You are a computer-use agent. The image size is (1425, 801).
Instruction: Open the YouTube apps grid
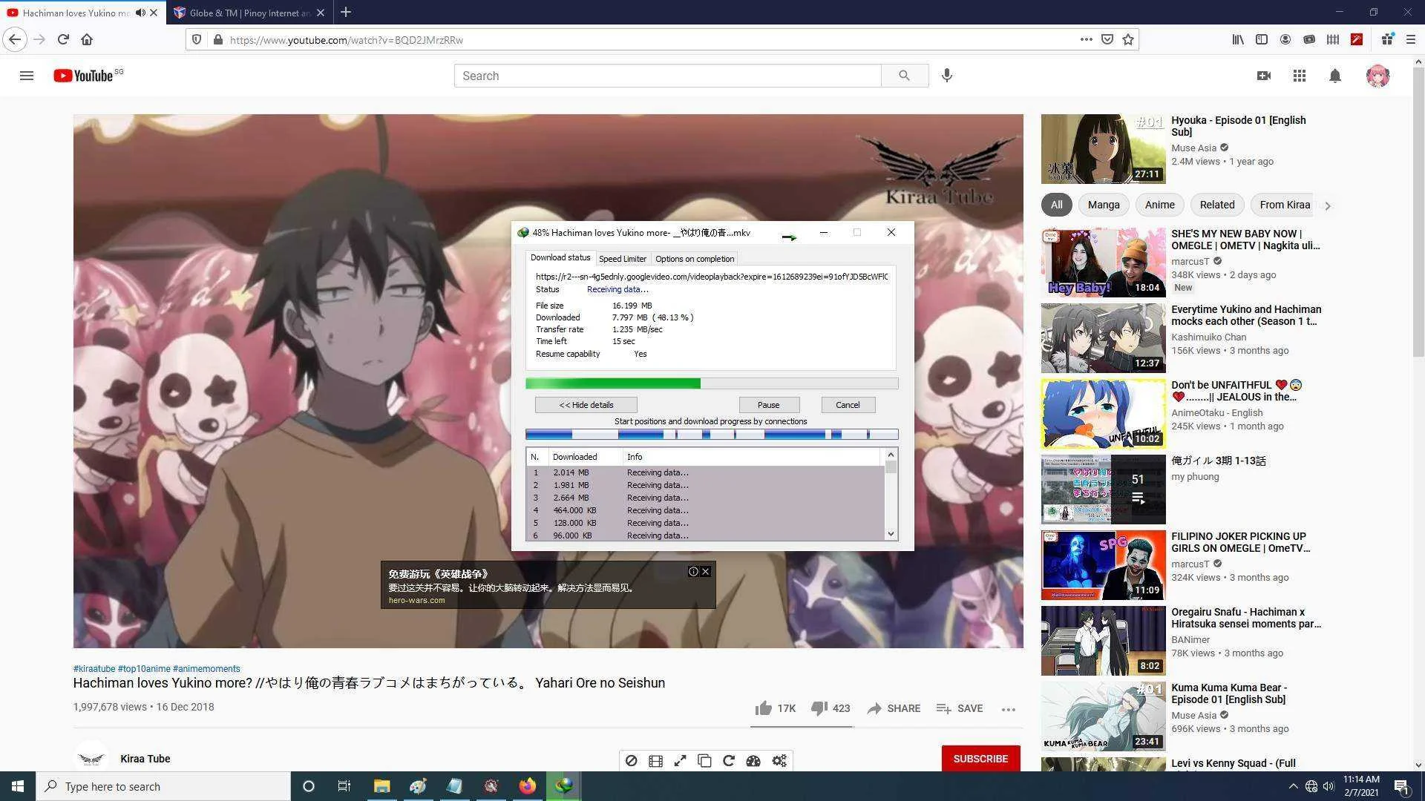click(x=1299, y=76)
